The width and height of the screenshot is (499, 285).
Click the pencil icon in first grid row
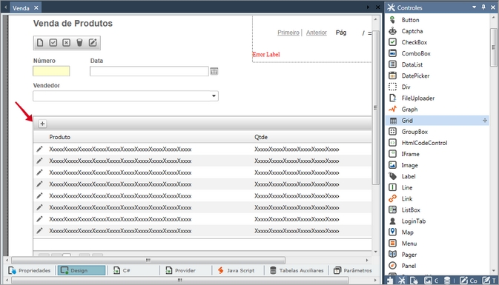pyautogui.click(x=39, y=149)
